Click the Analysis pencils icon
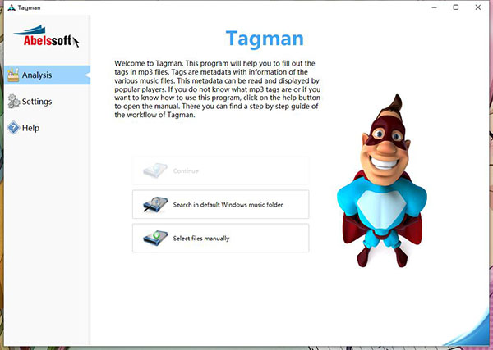Screen dimensions: 493x350 pyautogui.click(x=13, y=75)
